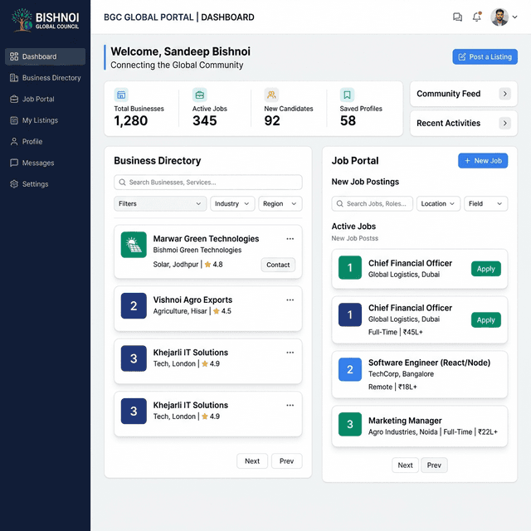This screenshot has height=531, width=531.
Task: Click the Marwar Green Technologies solar logo
Action: (x=134, y=245)
